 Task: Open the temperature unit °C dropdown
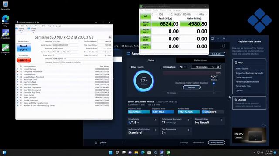click(x=183, y=67)
